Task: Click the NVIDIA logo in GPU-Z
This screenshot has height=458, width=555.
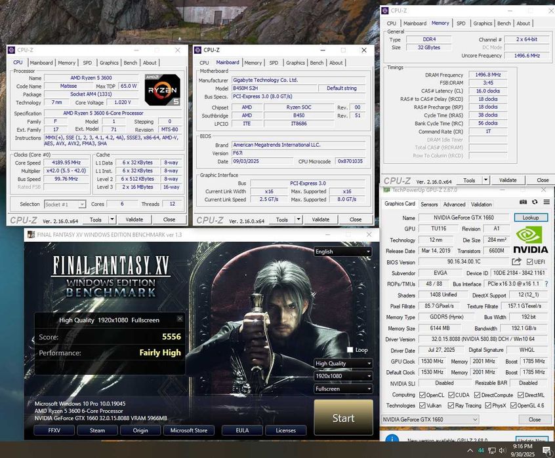Action: tap(531, 240)
